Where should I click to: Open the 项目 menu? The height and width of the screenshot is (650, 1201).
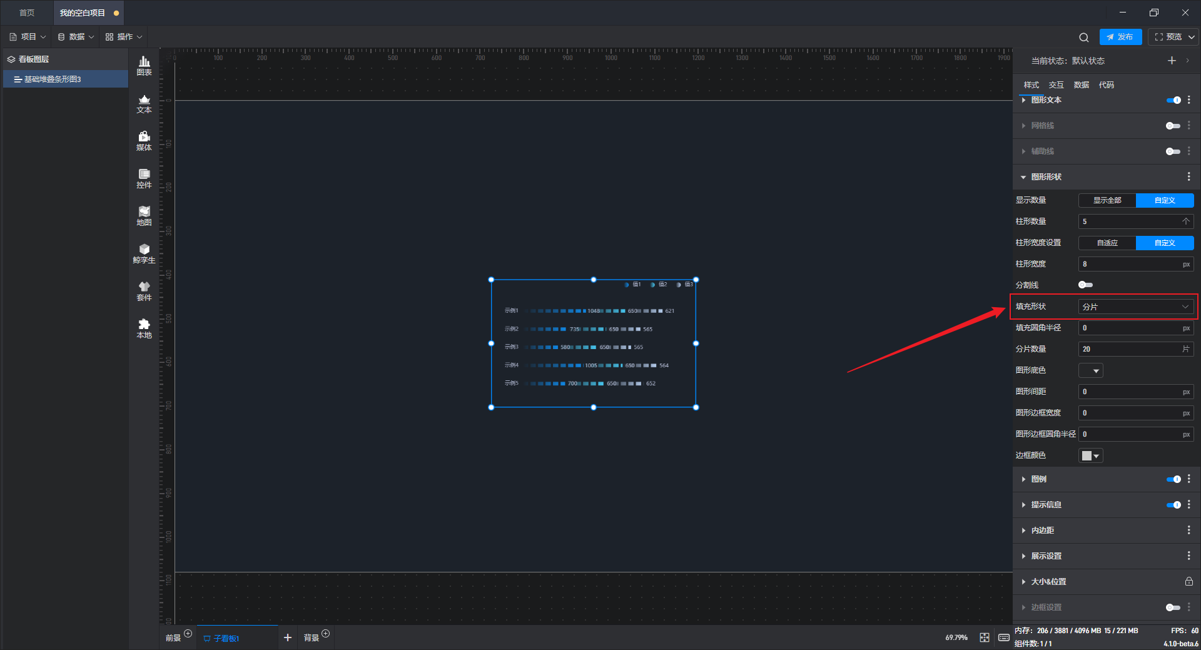point(28,37)
